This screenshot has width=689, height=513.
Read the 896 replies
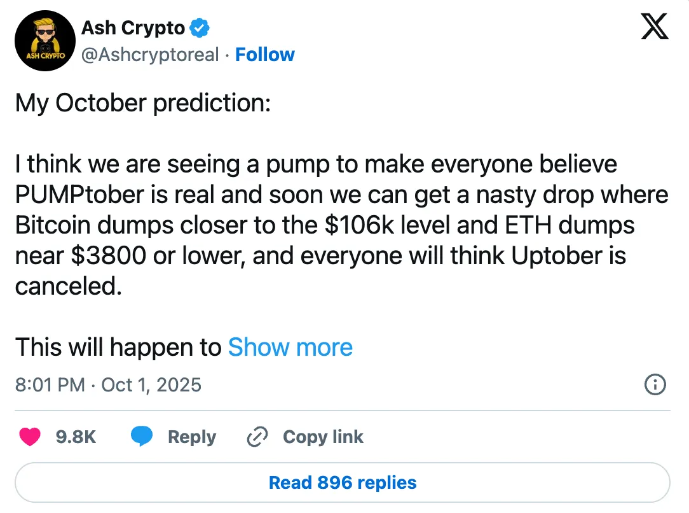click(x=342, y=482)
